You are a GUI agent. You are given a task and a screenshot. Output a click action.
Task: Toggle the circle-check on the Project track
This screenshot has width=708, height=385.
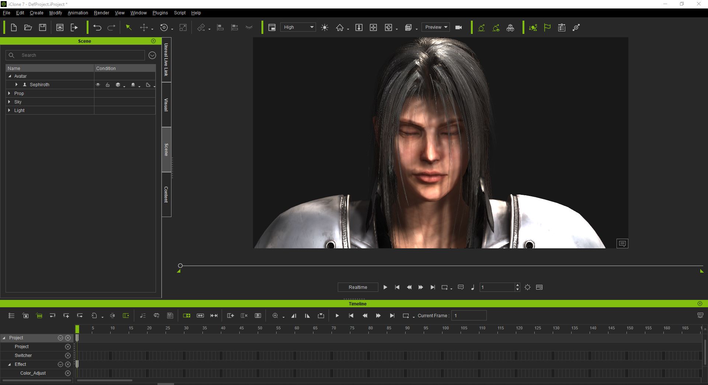click(x=60, y=338)
